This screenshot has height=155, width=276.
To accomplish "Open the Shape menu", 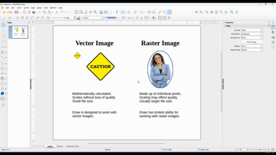I will click(x=39, y=8).
